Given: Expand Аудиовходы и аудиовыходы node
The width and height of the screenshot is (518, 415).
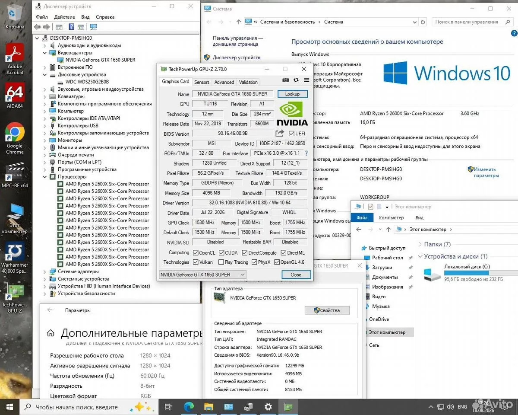Looking at the screenshot, I should pyautogui.click(x=44, y=45).
